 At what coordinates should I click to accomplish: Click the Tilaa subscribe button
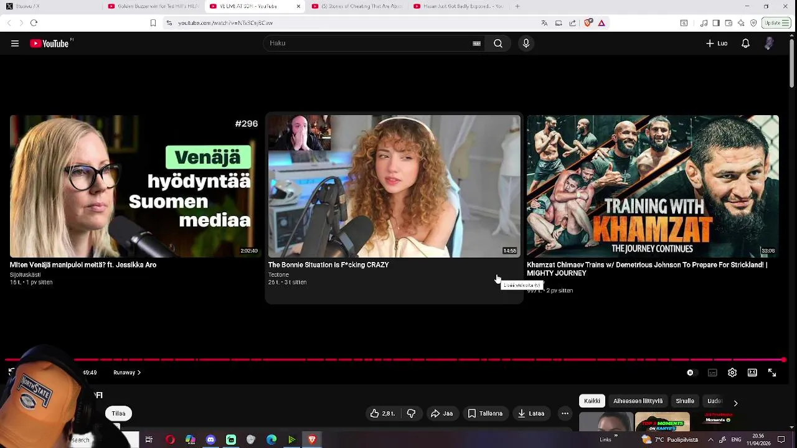[x=118, y=414]
